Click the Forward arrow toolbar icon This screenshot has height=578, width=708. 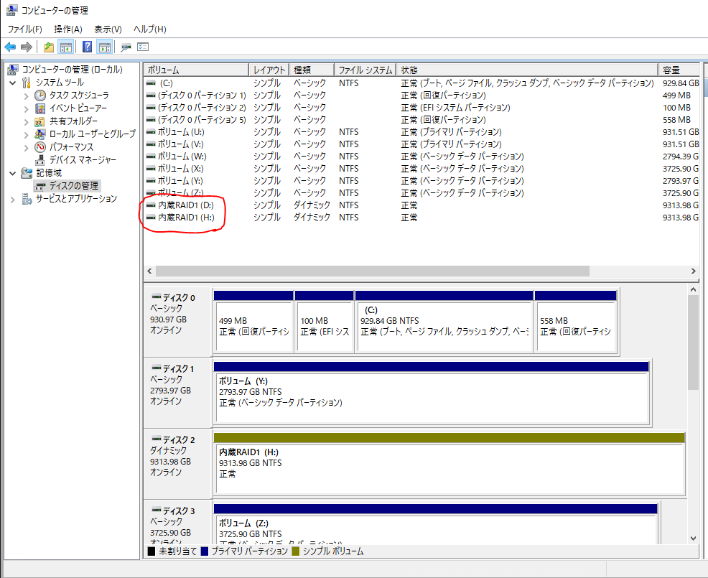(27, 47)
